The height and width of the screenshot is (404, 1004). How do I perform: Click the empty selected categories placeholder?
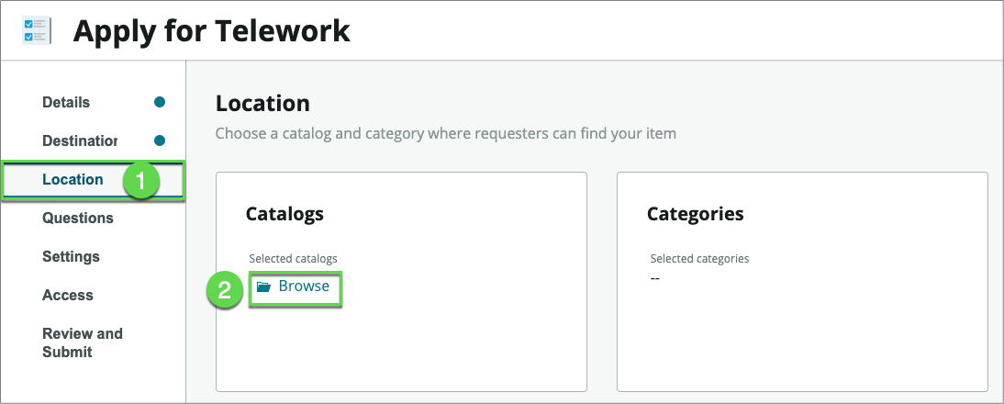[655, 277]
